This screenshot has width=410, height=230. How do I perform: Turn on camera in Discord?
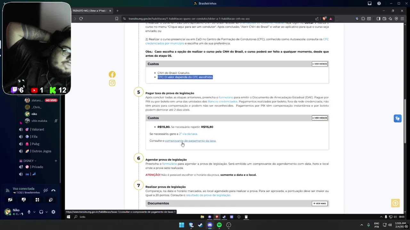pos(10,200)
